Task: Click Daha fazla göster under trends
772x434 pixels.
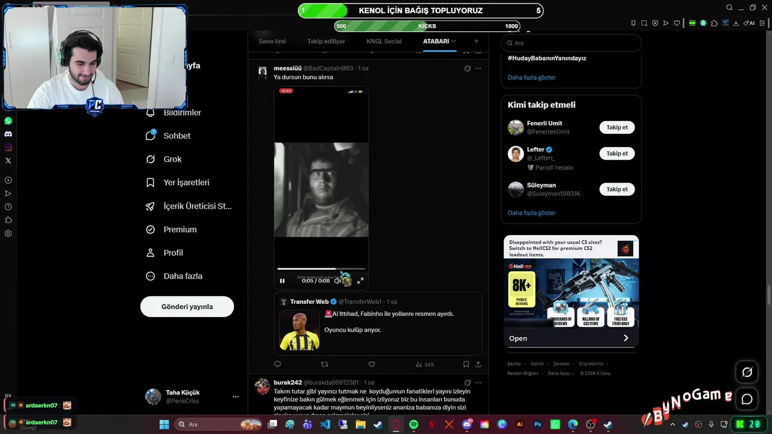Action: click(532, 78)
